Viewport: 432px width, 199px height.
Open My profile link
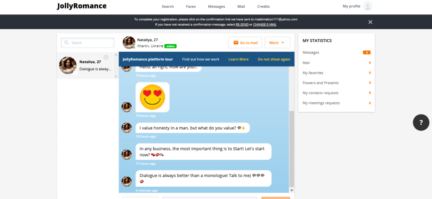click(x=351, y=6)
